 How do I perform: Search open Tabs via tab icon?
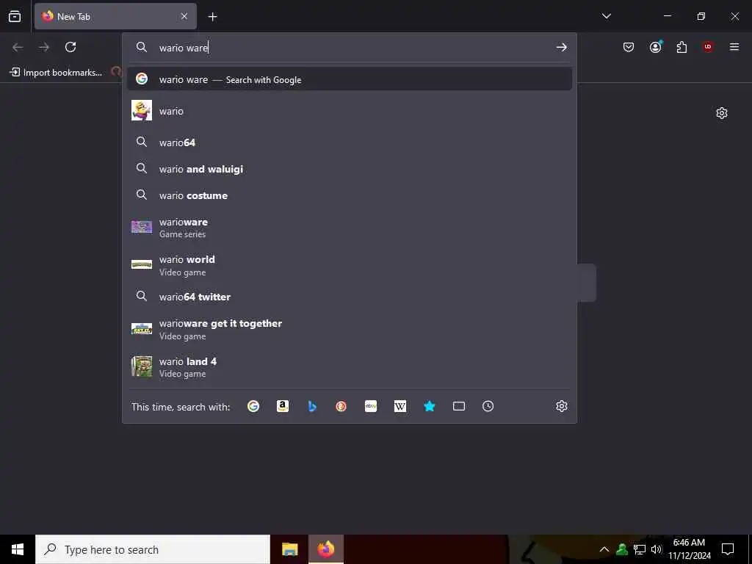458,406
